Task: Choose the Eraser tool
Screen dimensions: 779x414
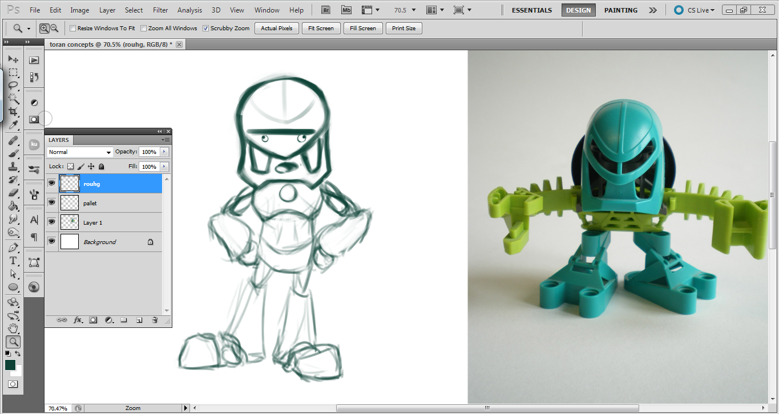Action: [14, 193]
